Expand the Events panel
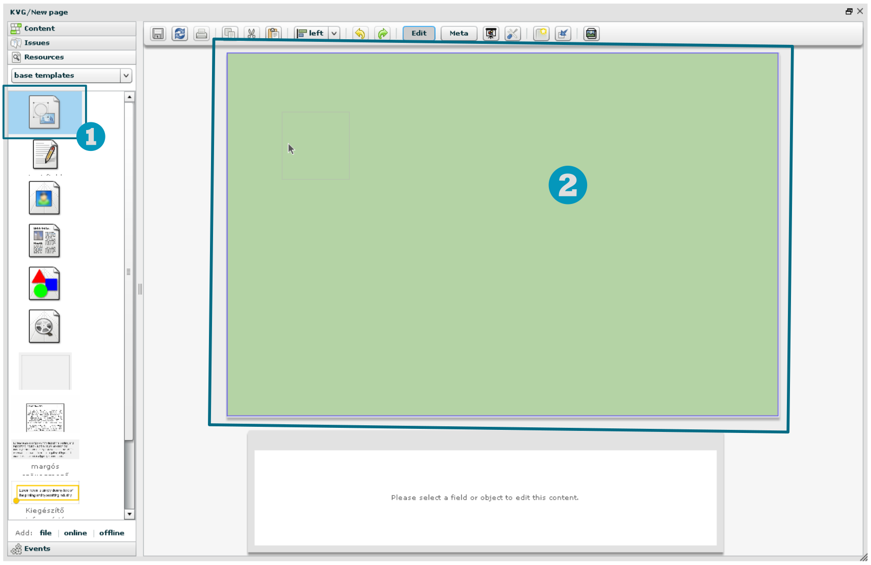 click(37, 549)
